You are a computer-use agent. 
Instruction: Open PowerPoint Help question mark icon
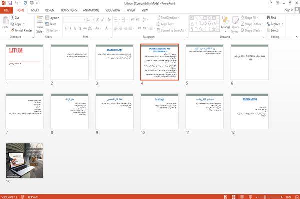click(271, 3)
